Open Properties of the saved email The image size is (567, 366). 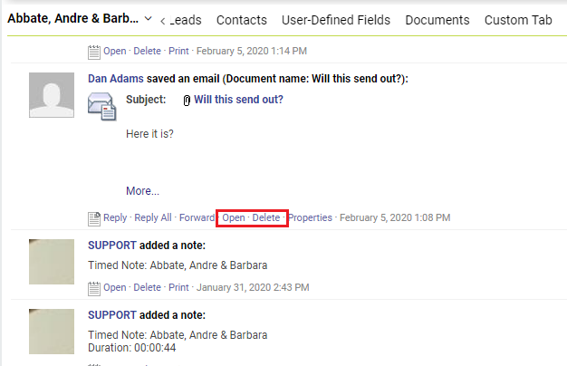point(310,217)
